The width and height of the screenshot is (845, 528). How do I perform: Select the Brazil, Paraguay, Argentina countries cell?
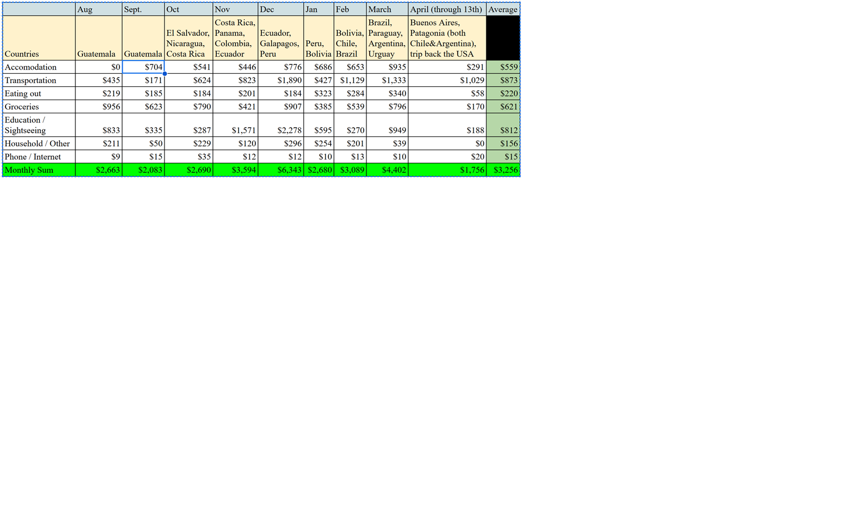pyautogui.click(x=387, y=38)
